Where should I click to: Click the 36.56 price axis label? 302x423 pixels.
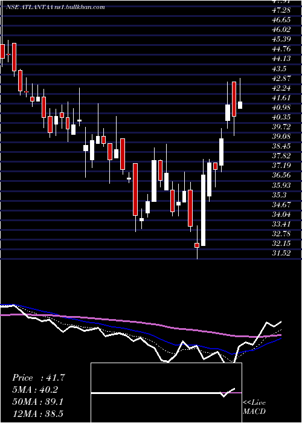(281, 175)
